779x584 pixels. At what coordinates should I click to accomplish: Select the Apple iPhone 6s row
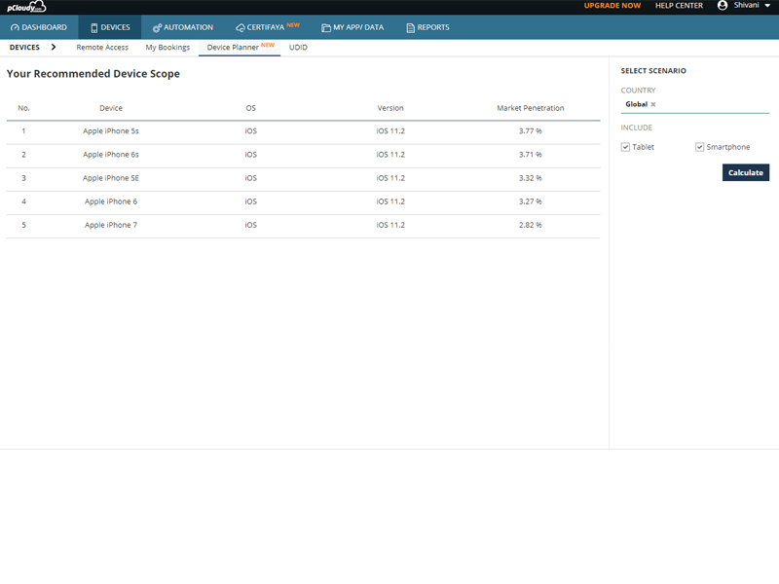pyautogui.click(x=303, y=155)
